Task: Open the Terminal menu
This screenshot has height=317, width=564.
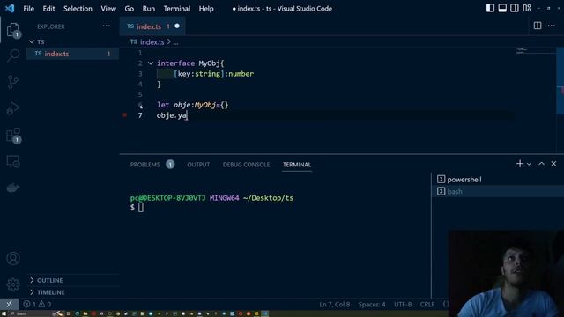Action: 177,8
